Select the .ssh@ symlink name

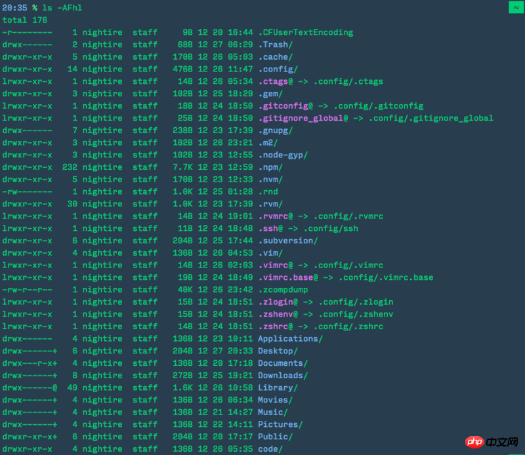[x=270, y=229]
